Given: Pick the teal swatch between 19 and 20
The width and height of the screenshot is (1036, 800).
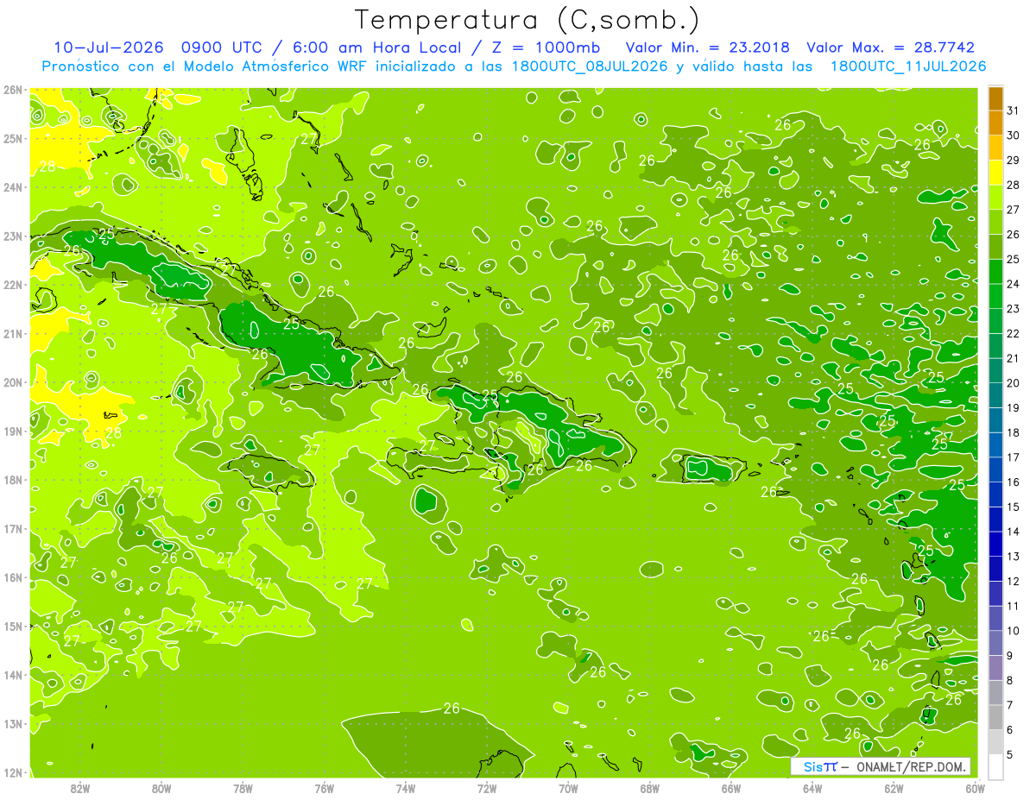Looking at the screenshot, I should (995, 395).
